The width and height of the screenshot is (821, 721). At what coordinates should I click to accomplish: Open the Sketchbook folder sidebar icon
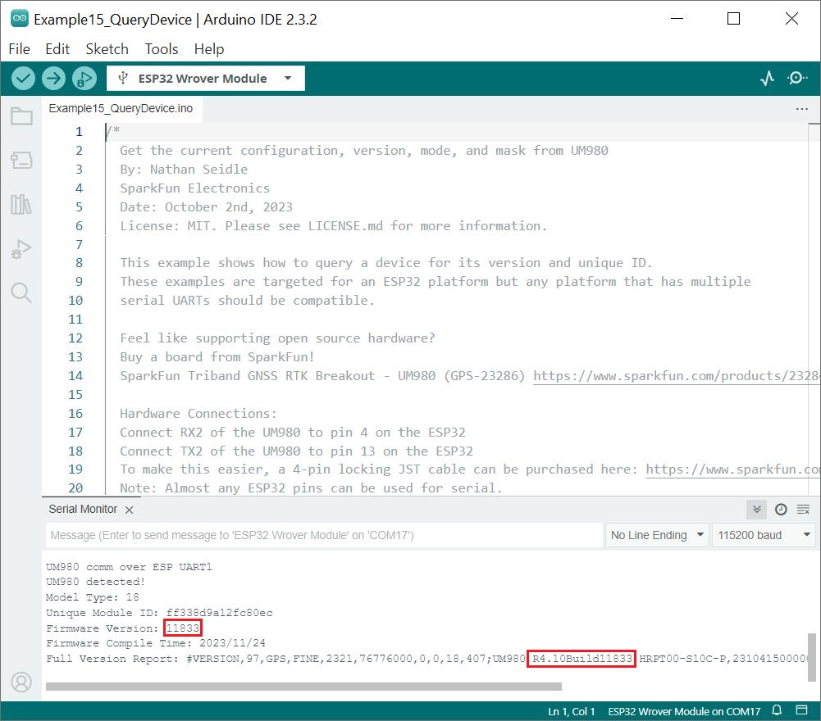[x=21, y=116]
